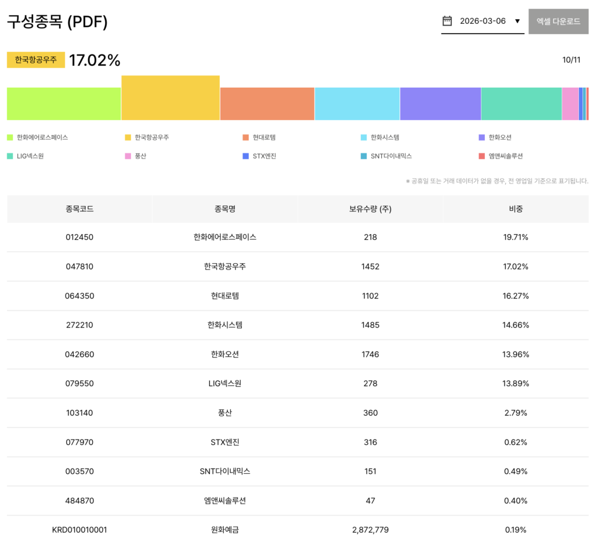Click the 보유수량 (주) column header

point(370,209)
